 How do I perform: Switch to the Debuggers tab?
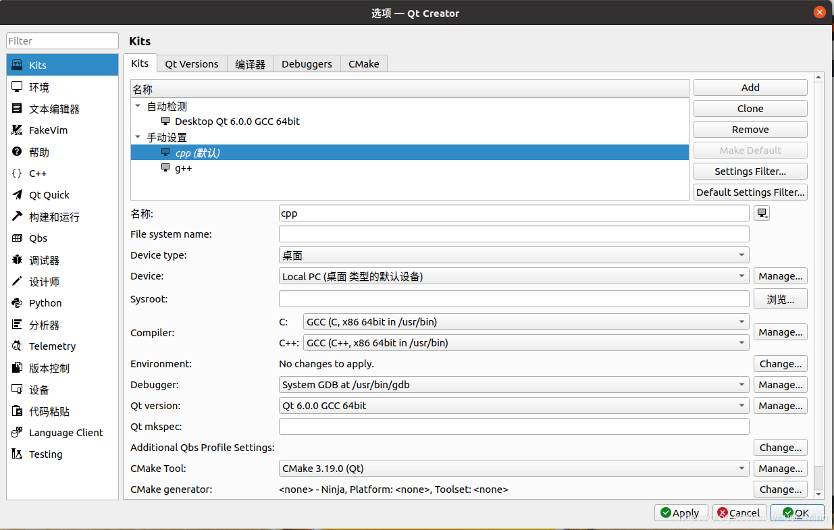point(307,64)
